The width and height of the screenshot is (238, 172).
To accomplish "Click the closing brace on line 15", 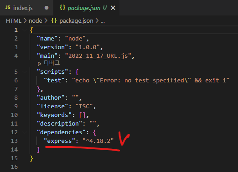I will pyautogui.click(x=31, y=158).
